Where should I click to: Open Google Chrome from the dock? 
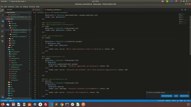[62, 104]
